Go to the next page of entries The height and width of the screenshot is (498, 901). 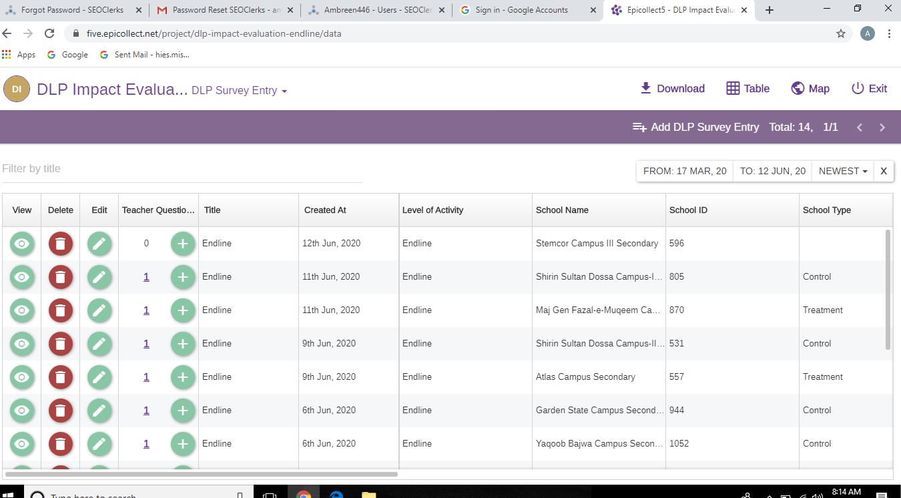coord(882,128)
